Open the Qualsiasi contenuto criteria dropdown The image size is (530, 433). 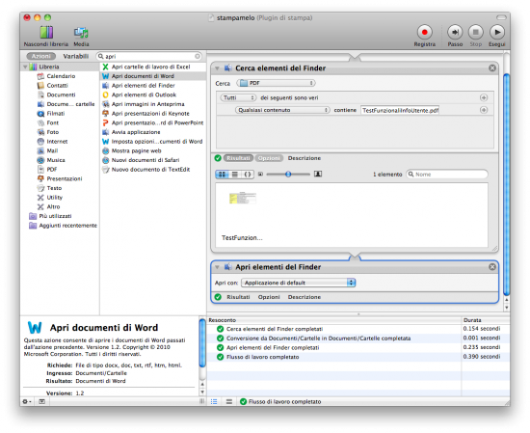282,110
